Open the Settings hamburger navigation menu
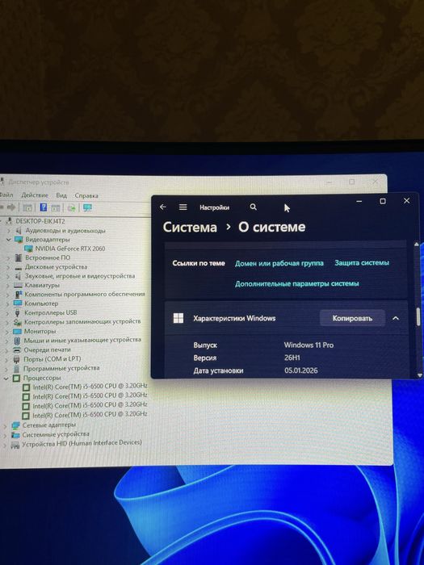 (x=183, y=207)
